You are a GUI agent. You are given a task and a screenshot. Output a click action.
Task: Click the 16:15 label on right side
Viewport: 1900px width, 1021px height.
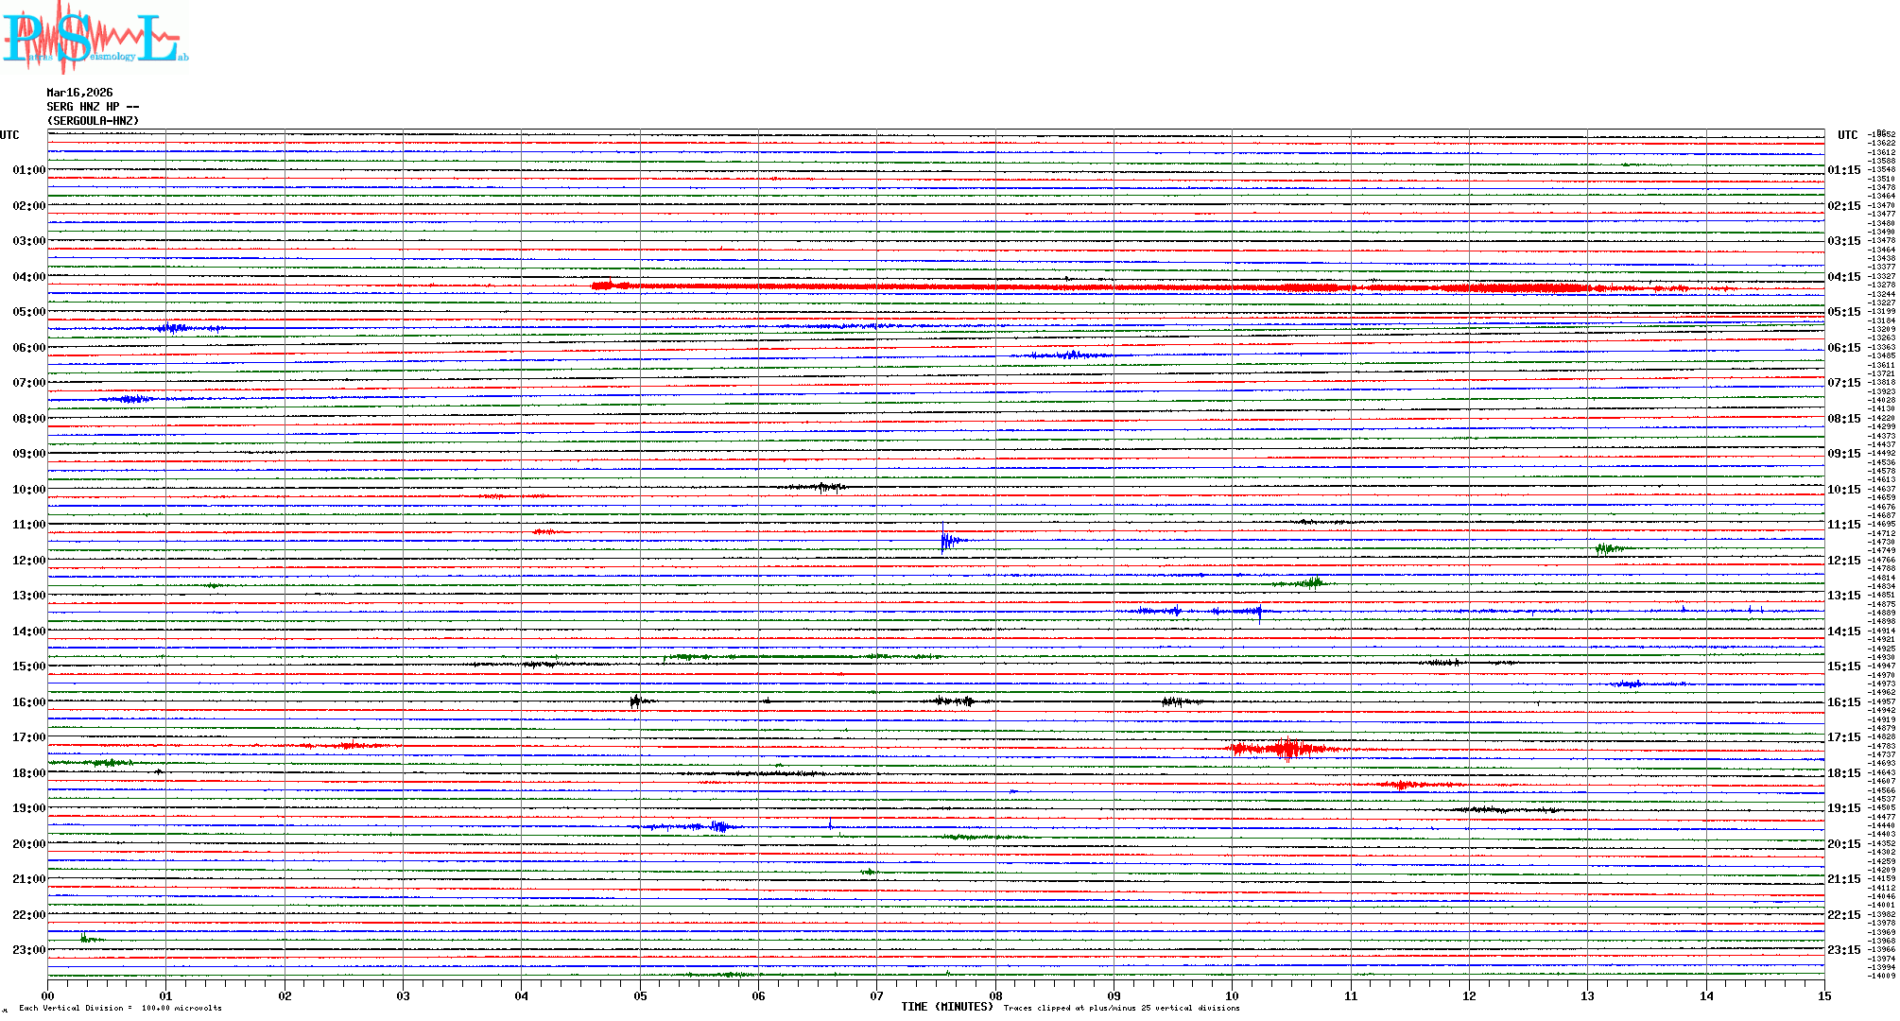[1843, 702]
